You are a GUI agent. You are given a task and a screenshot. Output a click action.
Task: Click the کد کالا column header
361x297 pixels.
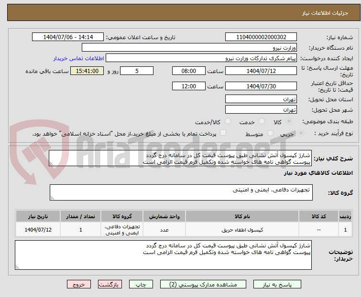click(318, 216)
